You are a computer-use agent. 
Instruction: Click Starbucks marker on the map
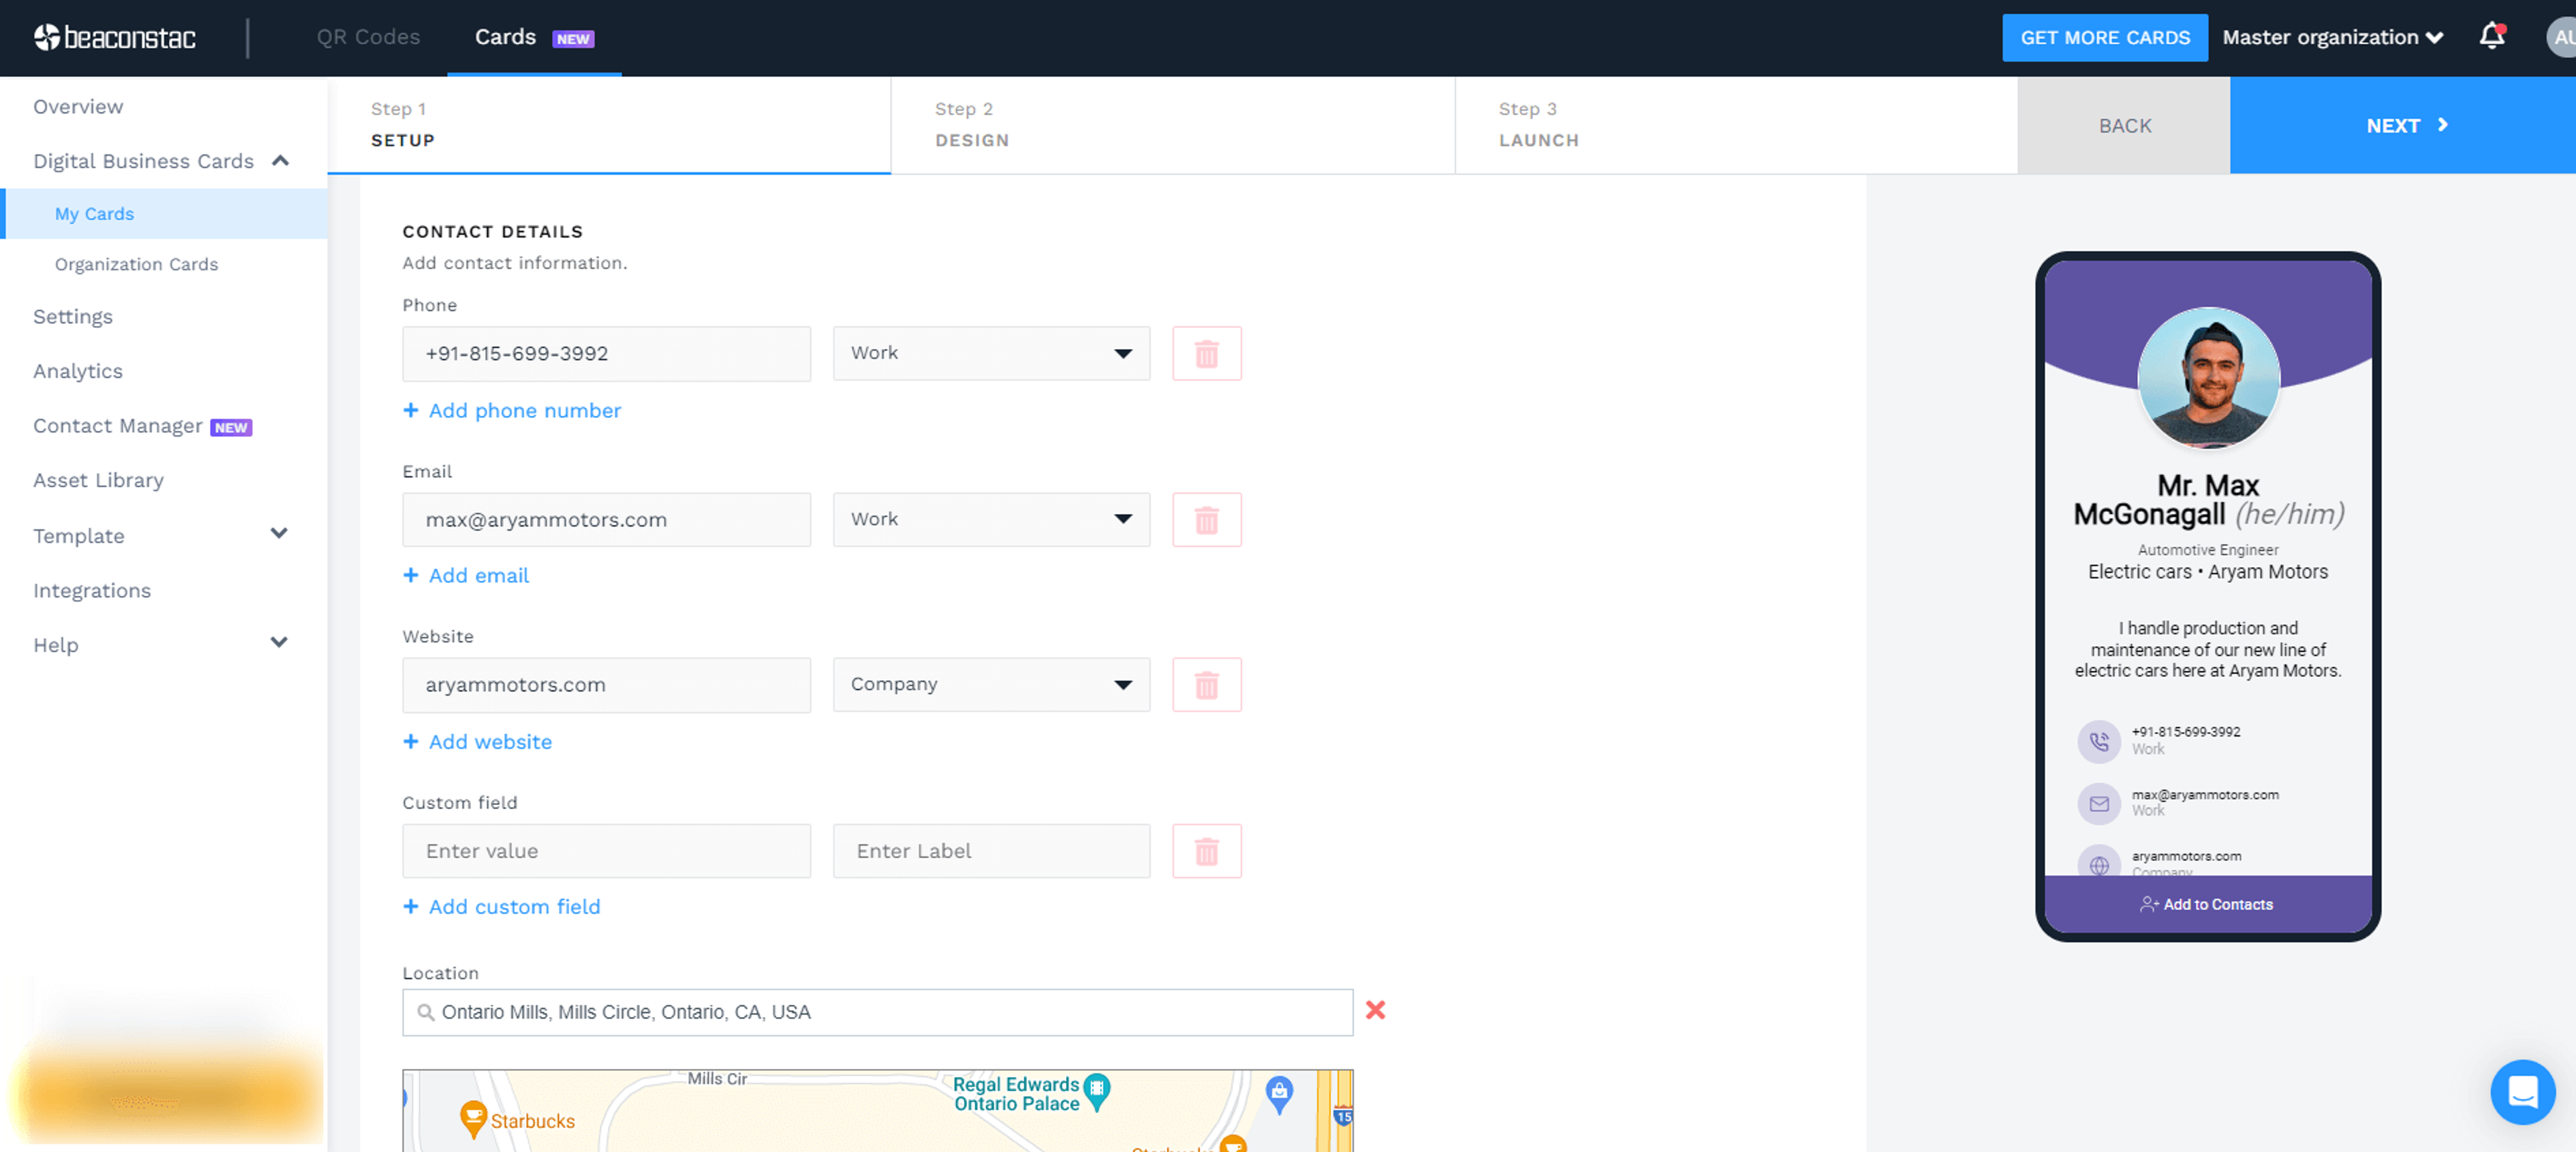tap(473, 1117)
